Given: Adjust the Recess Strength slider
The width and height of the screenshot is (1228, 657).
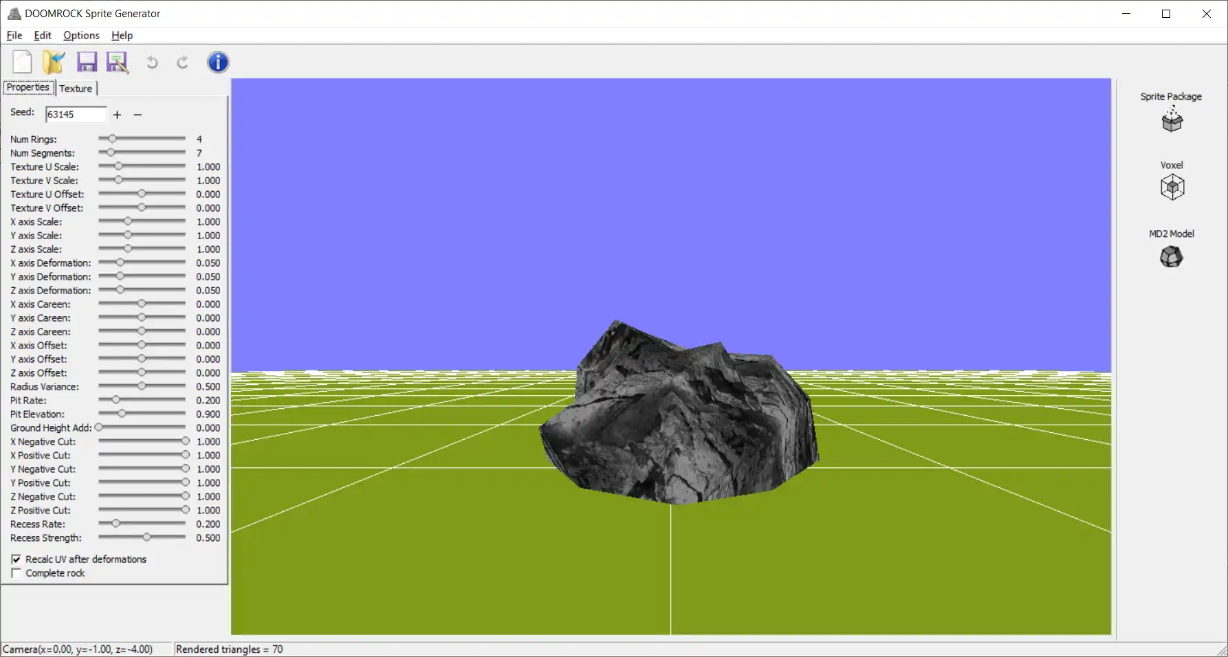Looking at the screenshot, I should tap(142, 537).
